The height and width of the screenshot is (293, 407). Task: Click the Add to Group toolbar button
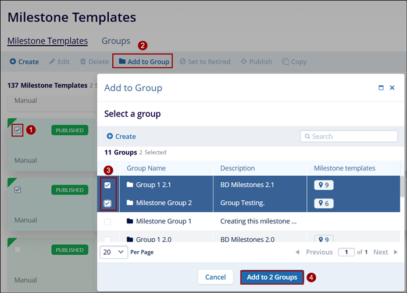click(x=143, y=62)
